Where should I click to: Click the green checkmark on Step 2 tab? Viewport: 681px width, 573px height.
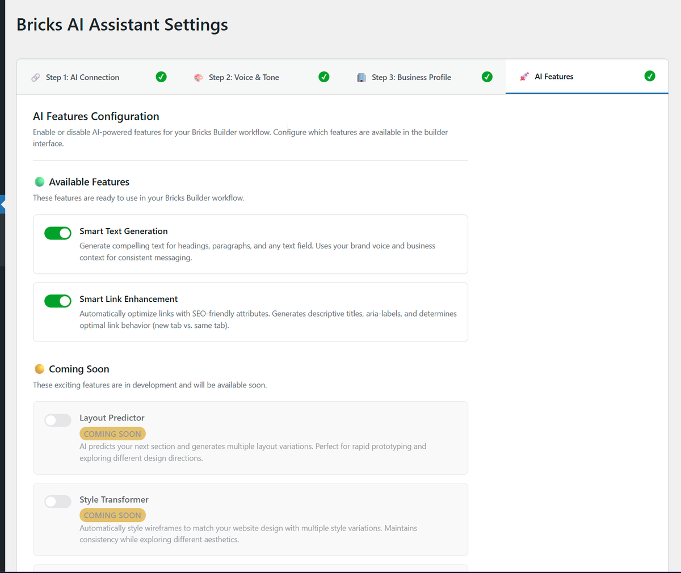tap(324, 77)
